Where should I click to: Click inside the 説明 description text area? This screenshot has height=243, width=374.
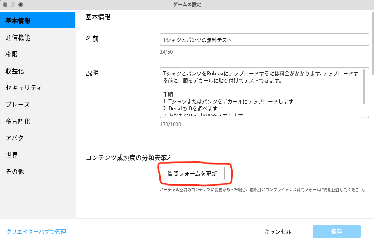(260, 93)
